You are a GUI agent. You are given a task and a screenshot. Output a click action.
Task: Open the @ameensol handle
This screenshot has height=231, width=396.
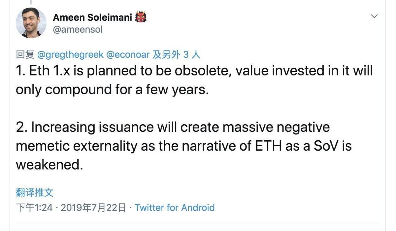tap(77, 29)
